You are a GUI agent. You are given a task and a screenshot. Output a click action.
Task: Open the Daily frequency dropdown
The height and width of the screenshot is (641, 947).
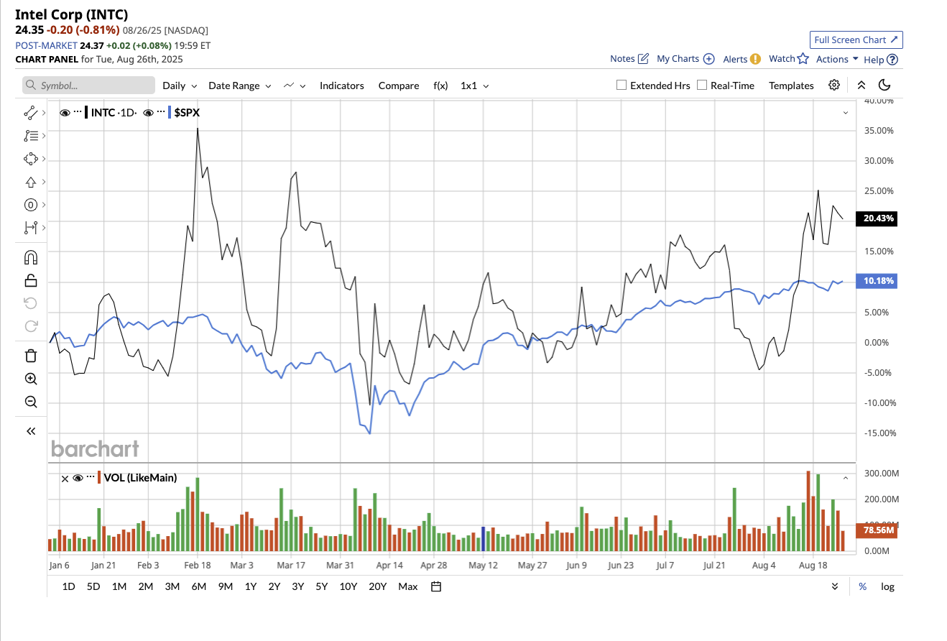[180, 86]
